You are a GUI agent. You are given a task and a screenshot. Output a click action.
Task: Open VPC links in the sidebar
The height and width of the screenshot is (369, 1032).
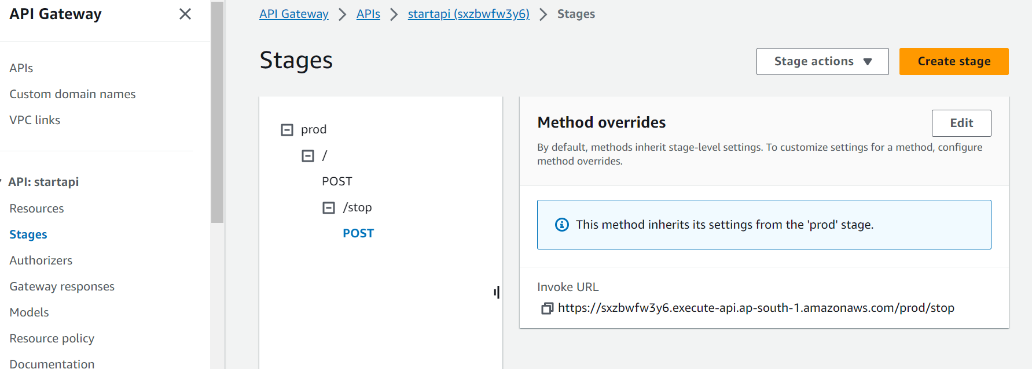(35, 120)
